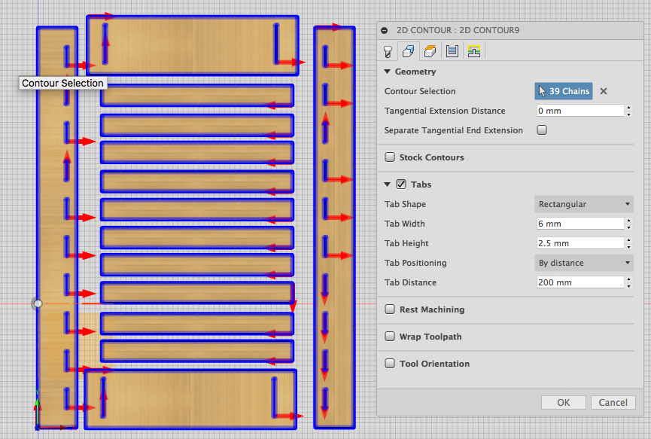The width and height of the screenshot is (651, 439).
Task: Edit the Tab Height field
Action: coord(580,243)
